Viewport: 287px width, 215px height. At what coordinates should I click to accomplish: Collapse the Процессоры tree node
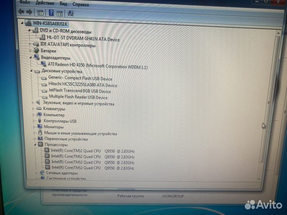(35, 145)
